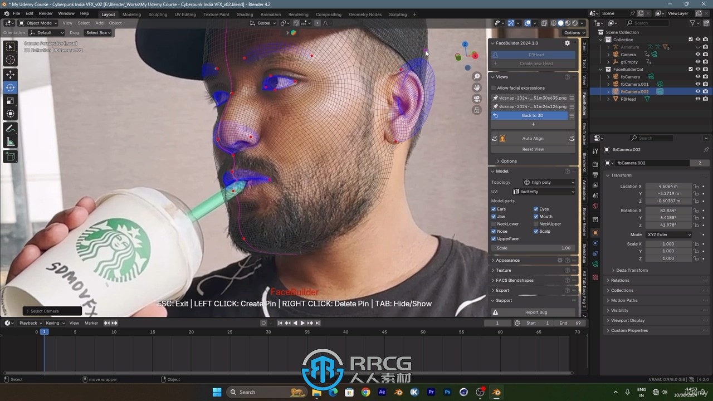
Task: Hide FBHead in viewport via eye icon
Action: pos(698,99)
